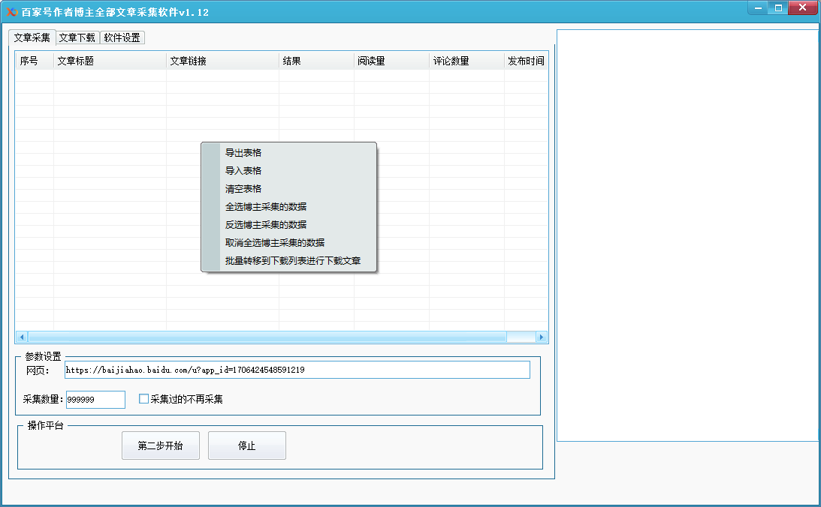
Task: Choose 导出表格 from the context menu
Action: [288, 152]
